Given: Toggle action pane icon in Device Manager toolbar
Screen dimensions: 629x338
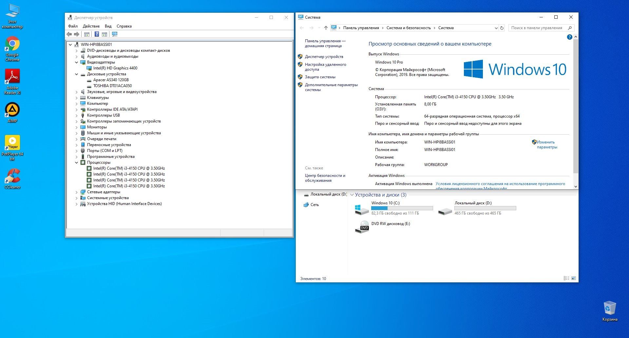Looking at the screenshot, I should (x=105, y=34).
